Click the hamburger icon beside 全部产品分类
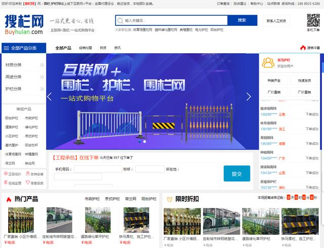The width and height of the screenshot is (324, 248). [7, 48]
